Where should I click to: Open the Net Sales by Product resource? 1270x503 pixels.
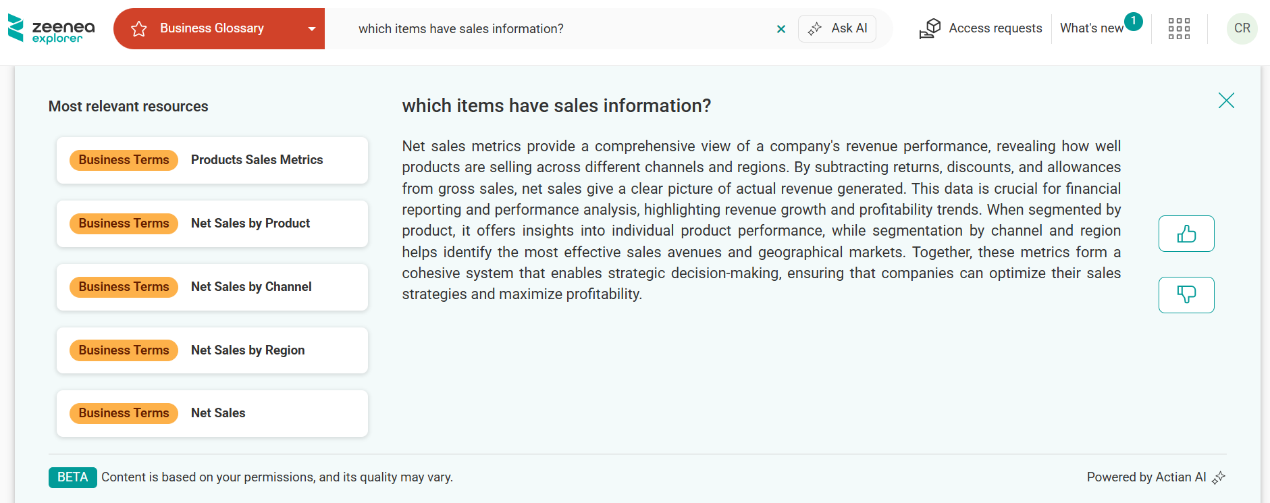pyautogui.click(x=250, y=223)
